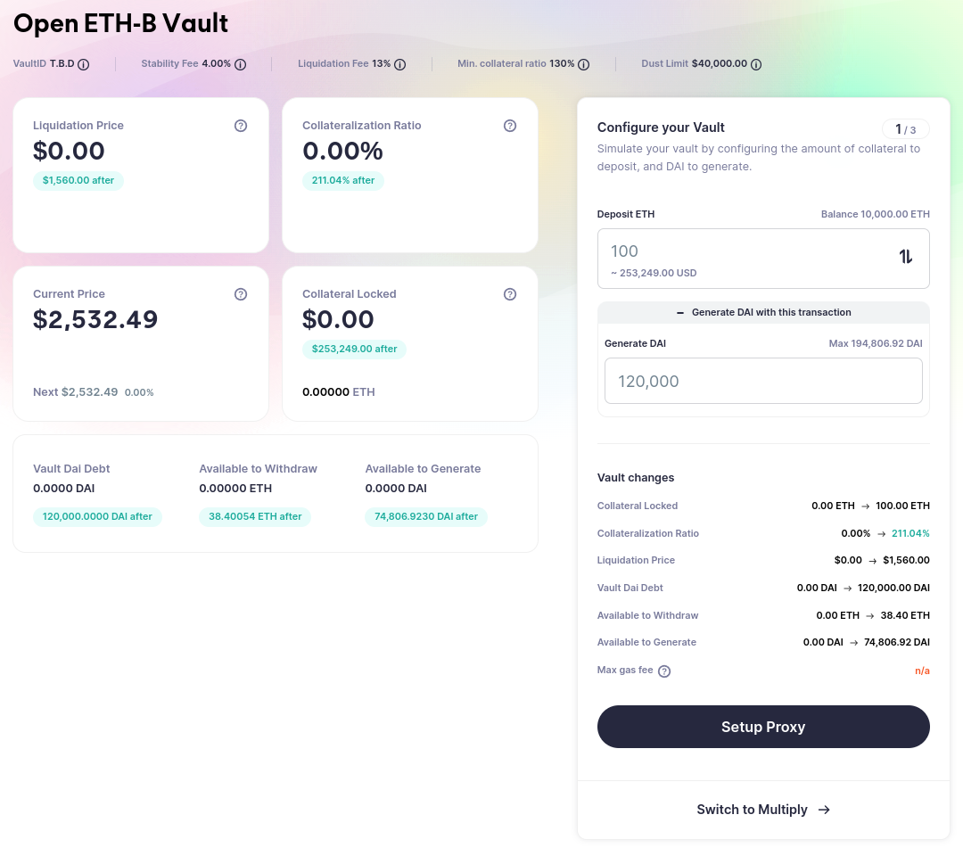Image resolution: width=963 pixels, height=856 pixels.
Task: Set deposit to Balance 10,000.00 ETH
Action: point(875,214)
